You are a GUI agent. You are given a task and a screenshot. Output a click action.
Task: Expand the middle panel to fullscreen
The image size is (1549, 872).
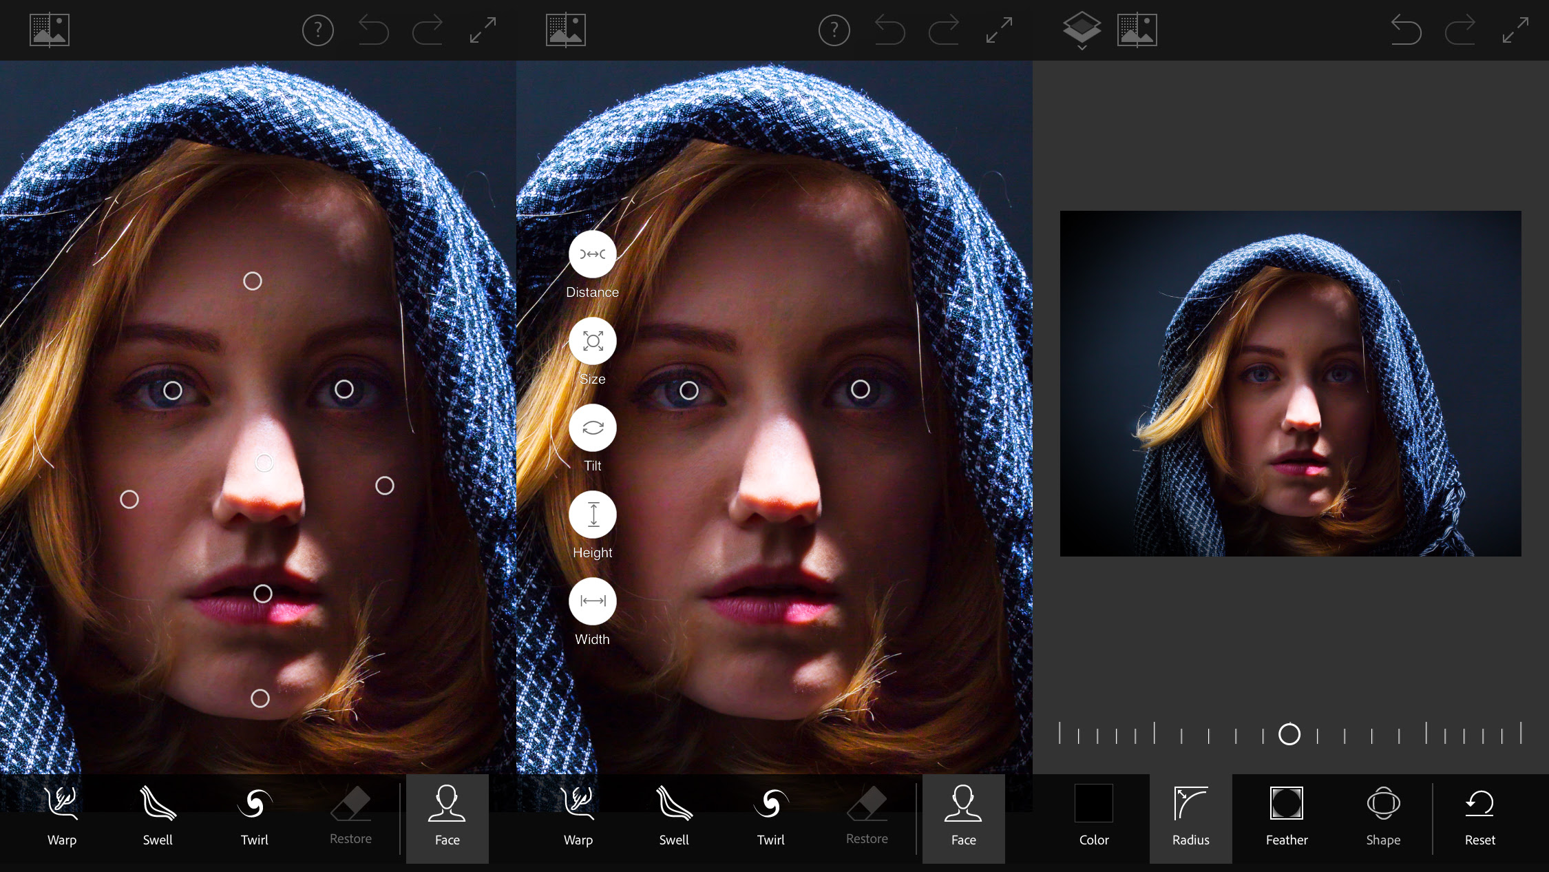pos(999,30)
